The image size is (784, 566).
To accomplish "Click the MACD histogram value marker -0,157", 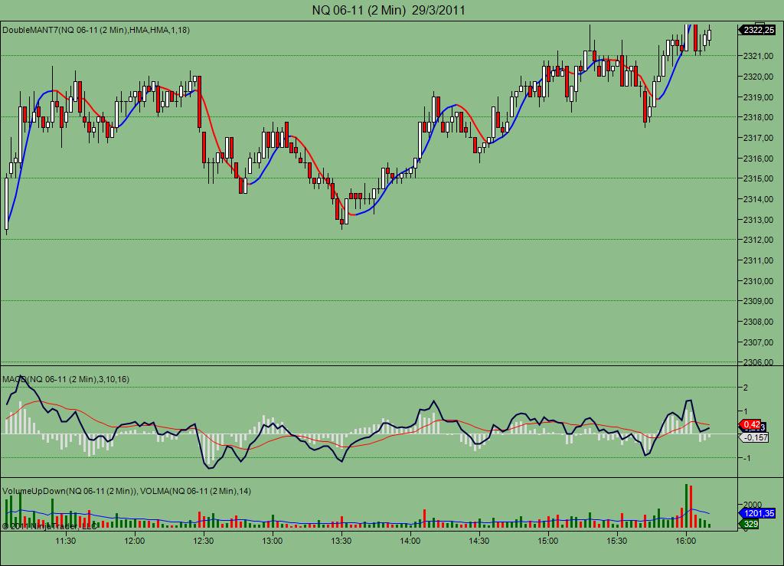I will tap(754, 437).
